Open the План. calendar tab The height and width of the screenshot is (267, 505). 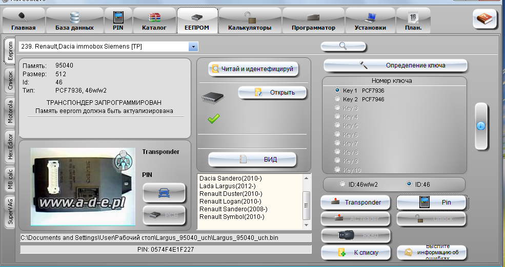tap(413, 20)
